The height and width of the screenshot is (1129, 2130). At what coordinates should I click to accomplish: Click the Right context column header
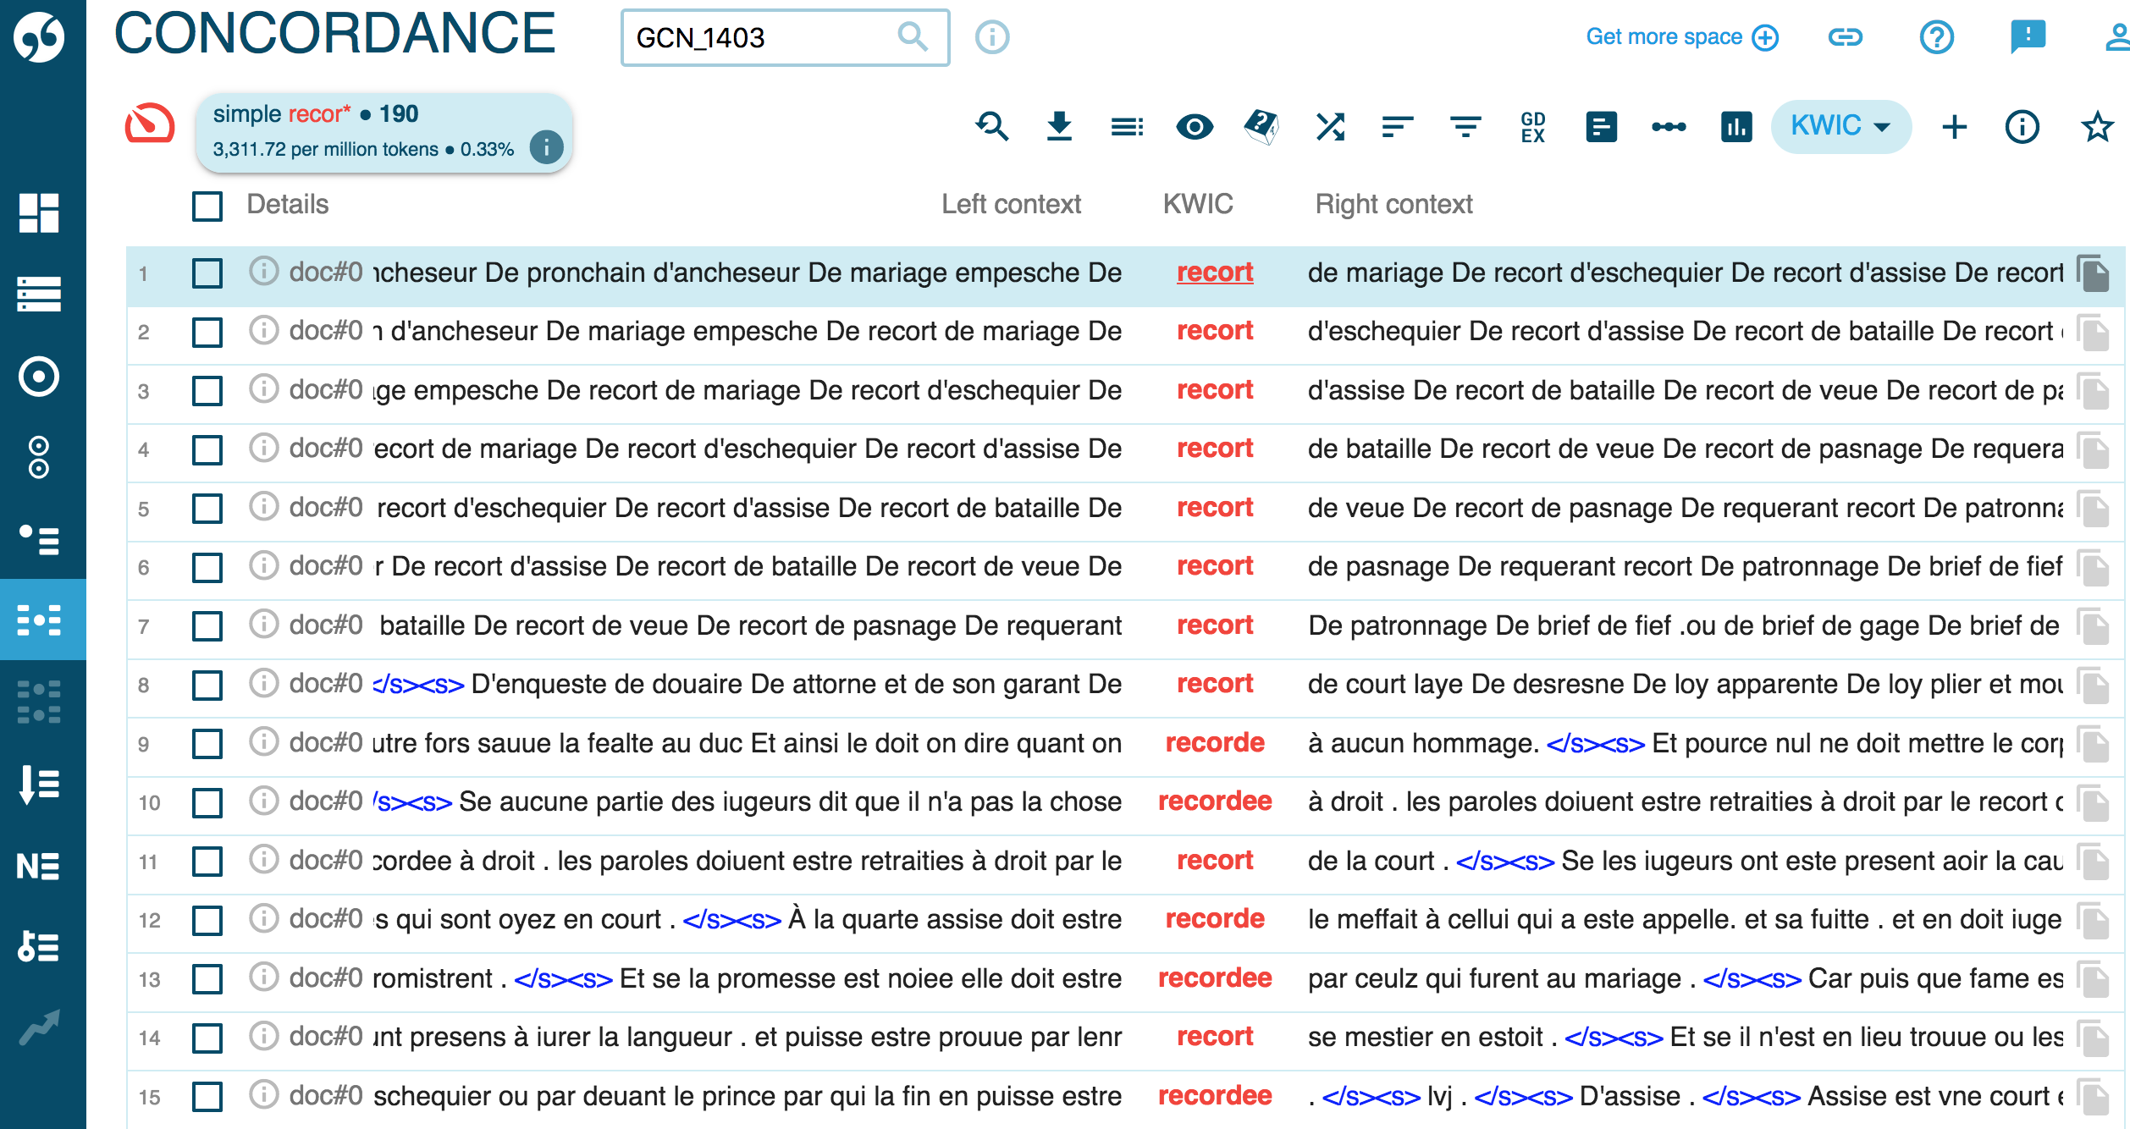tap(1393, 204)
